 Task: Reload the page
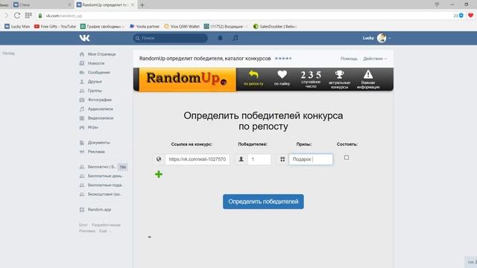pos(17,16)
